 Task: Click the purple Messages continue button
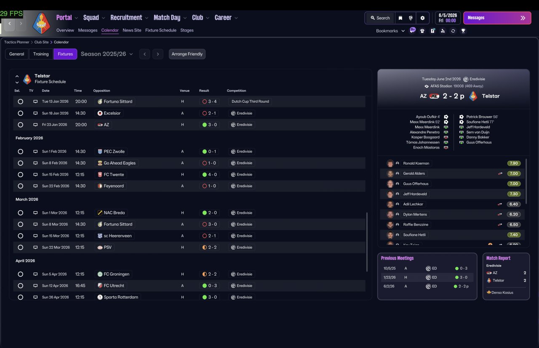coord(497,18)
